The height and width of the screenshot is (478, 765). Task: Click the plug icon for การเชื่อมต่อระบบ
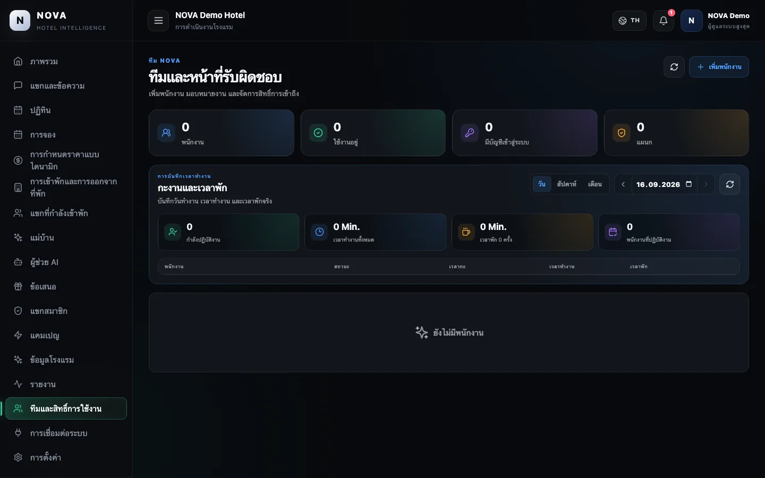pos(18,433)
